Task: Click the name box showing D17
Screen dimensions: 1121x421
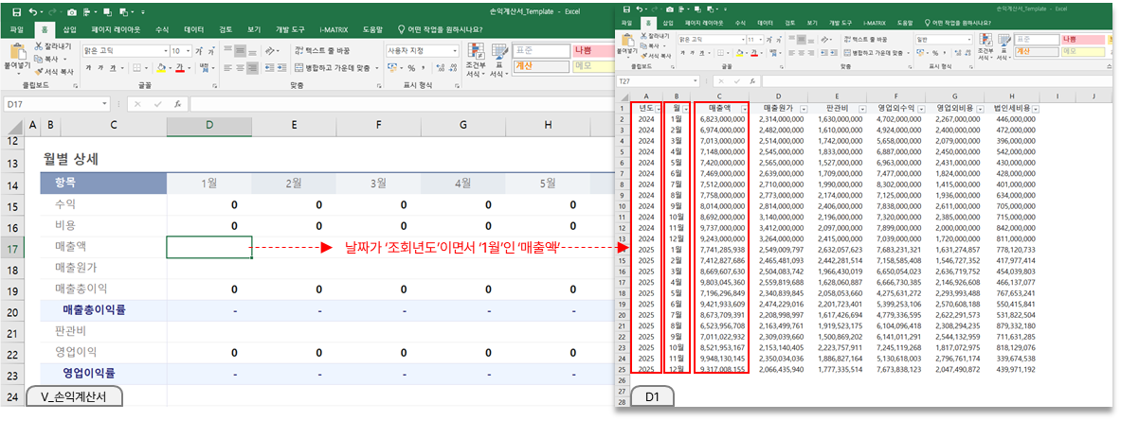Action: click(52, 104)
